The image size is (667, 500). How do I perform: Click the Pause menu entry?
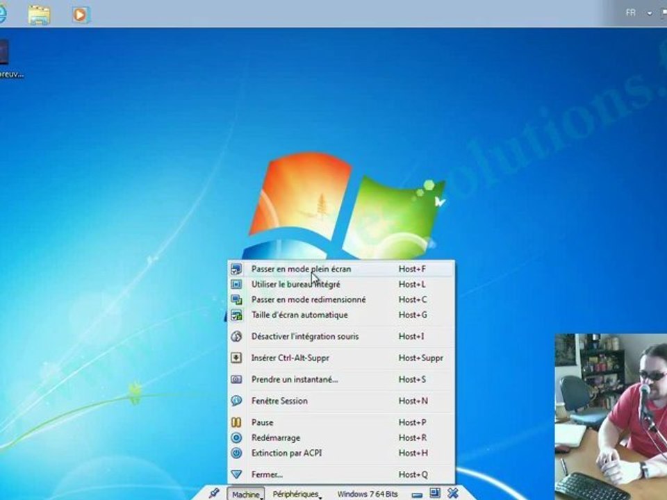click(341, 422)
